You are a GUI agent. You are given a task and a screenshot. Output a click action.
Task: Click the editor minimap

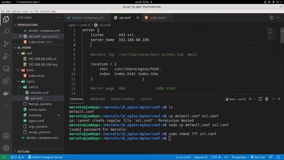(x=273, y=35)
